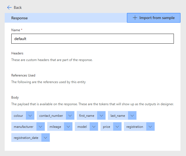Click the plus icon on Import from sample

pyautogui.click(x=135, y=18)
